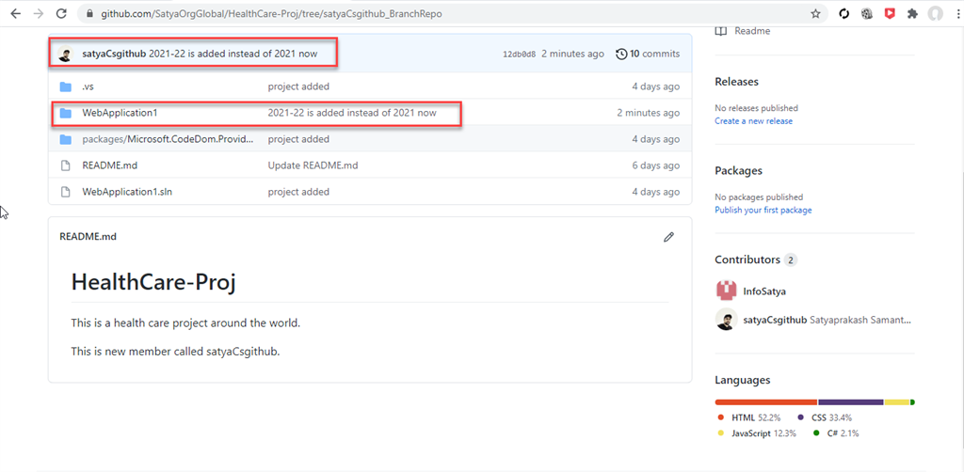Click 'project added' message in packages row
The image size is (964, 472).
tap(298, 139)
